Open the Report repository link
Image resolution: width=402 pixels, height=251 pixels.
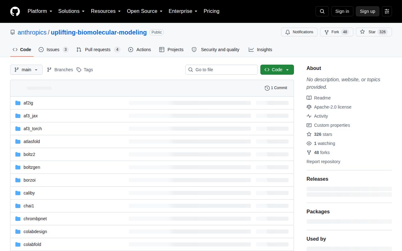(x=323, y=162)
